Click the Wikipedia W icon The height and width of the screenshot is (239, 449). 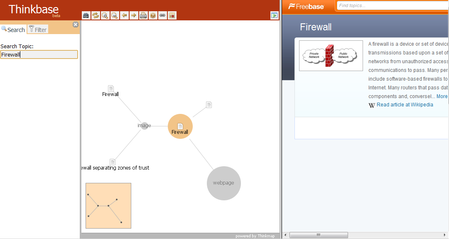[x=372, y=105]
